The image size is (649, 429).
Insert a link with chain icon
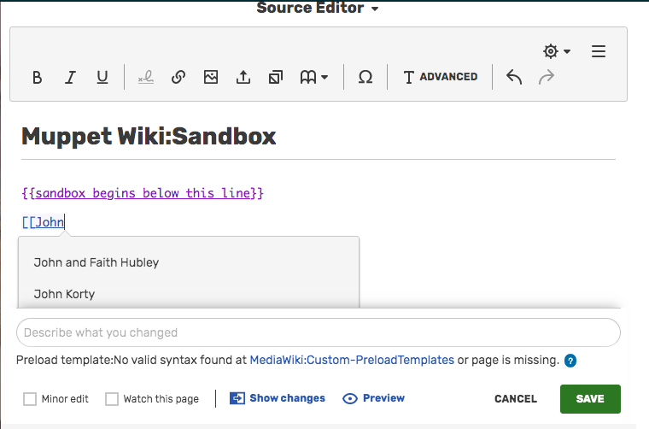point(178,77)
